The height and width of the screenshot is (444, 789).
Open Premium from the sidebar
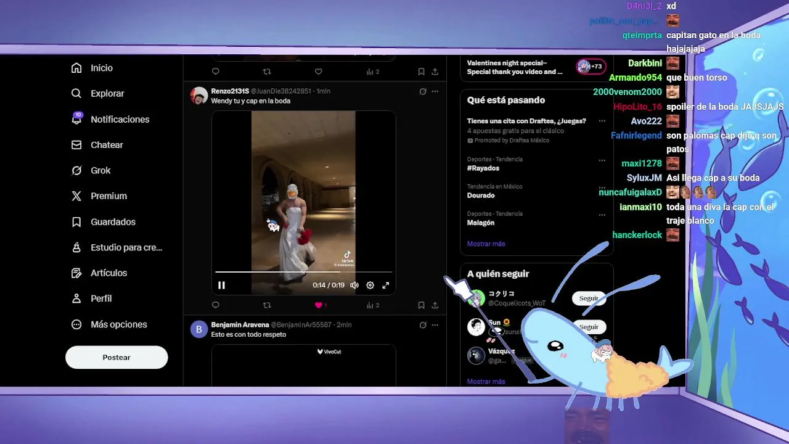click(99, 196)
